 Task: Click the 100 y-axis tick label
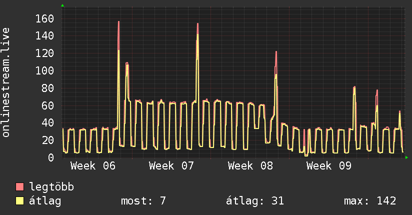44,70
